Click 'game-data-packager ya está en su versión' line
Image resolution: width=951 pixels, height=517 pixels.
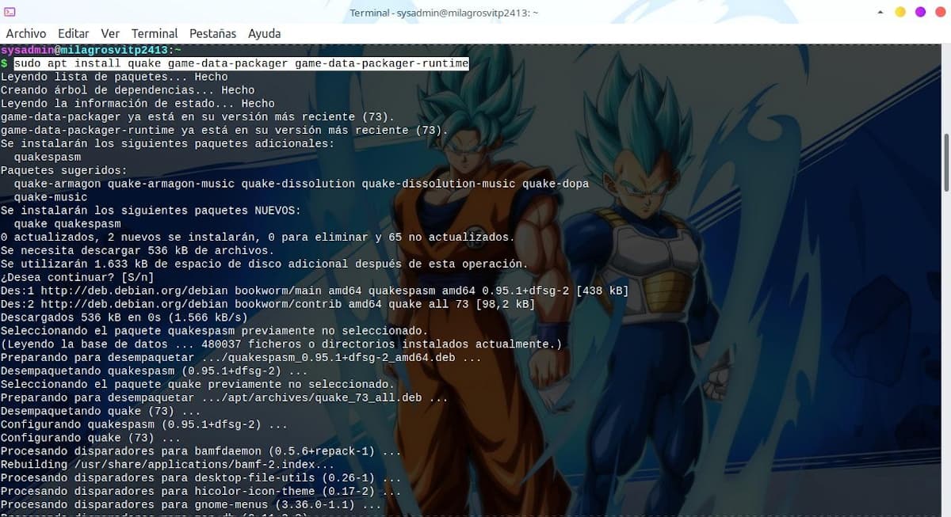pyautogui.click(x=197, y=117)
